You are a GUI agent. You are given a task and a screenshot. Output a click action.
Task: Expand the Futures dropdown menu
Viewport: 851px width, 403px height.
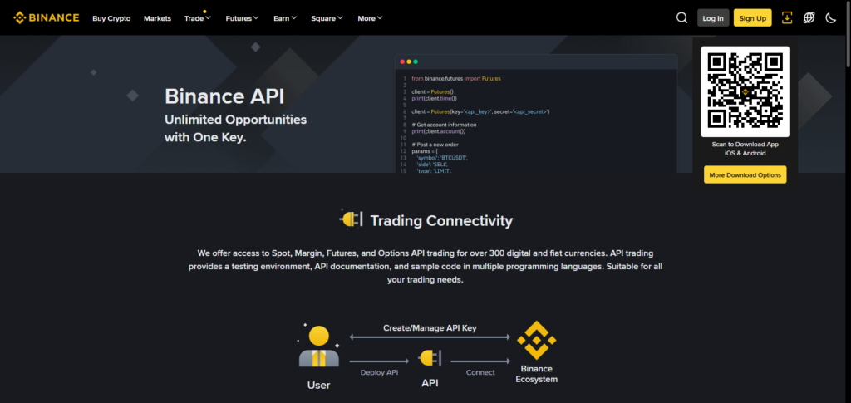point(242,18)
